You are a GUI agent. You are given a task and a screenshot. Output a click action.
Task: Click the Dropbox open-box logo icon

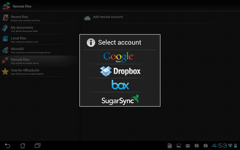coord(106,71)
